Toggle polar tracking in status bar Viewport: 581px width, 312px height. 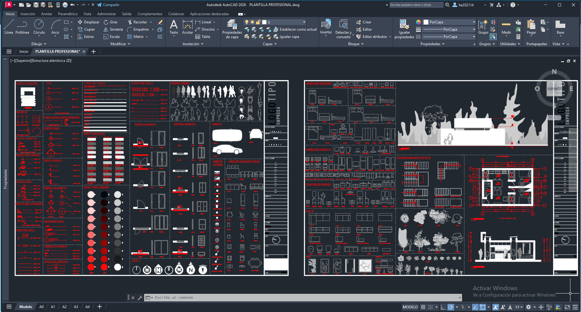(451, 307)
